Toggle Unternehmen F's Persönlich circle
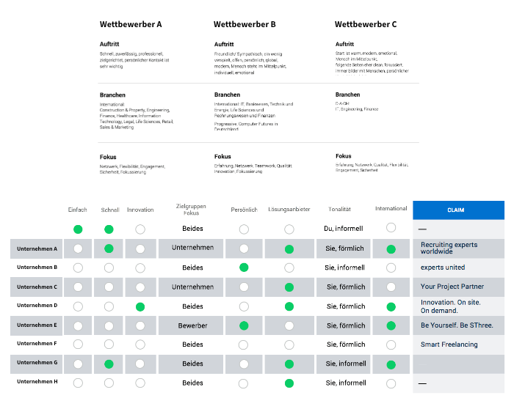 coord(243,344)
